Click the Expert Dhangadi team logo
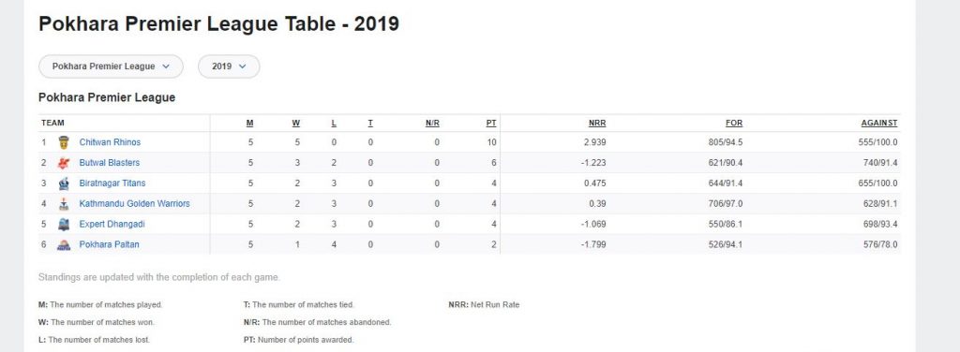 [64, 225]
